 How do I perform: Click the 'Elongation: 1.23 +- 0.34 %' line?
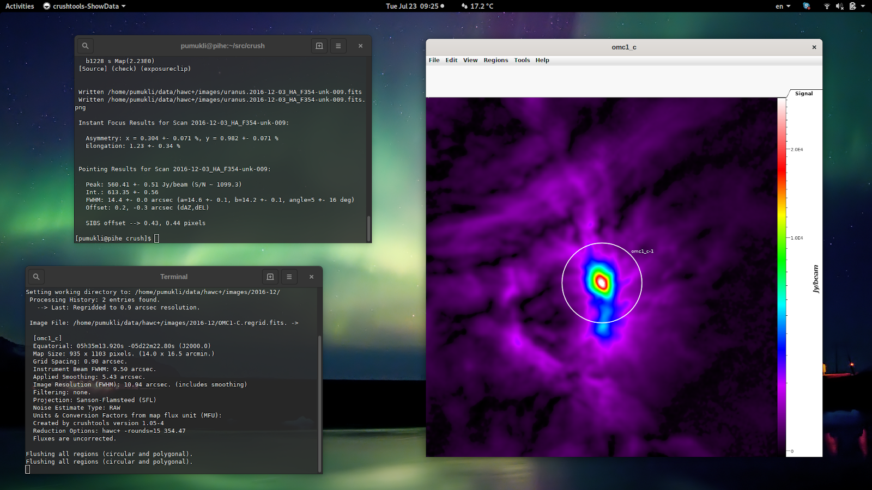coord(133,146)
